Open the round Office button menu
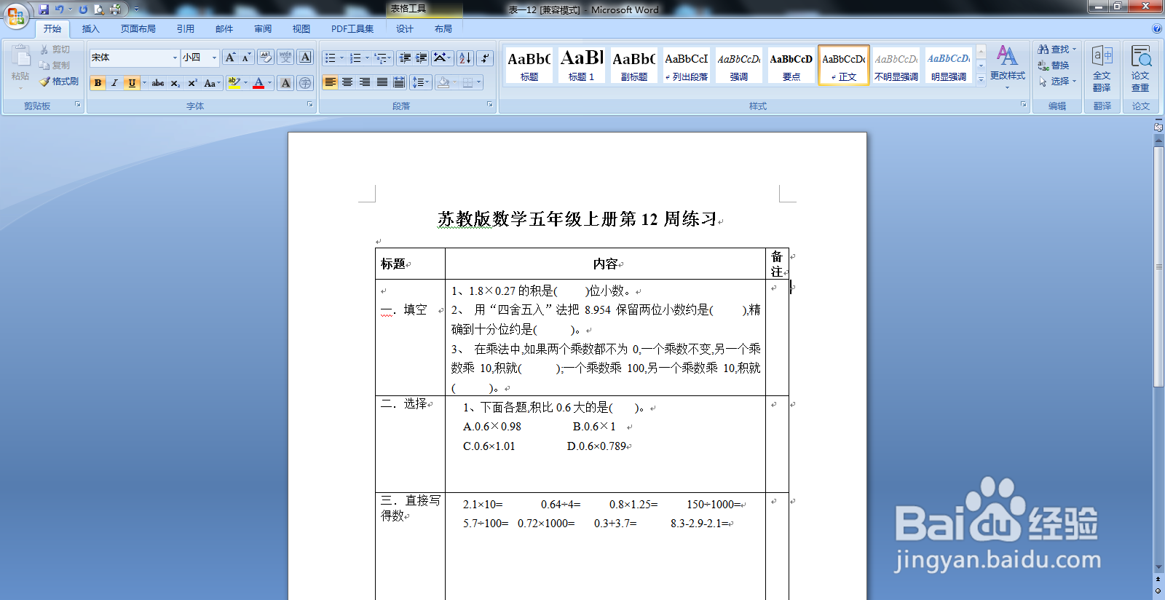Screen dimensions: 1165x600 16,15
